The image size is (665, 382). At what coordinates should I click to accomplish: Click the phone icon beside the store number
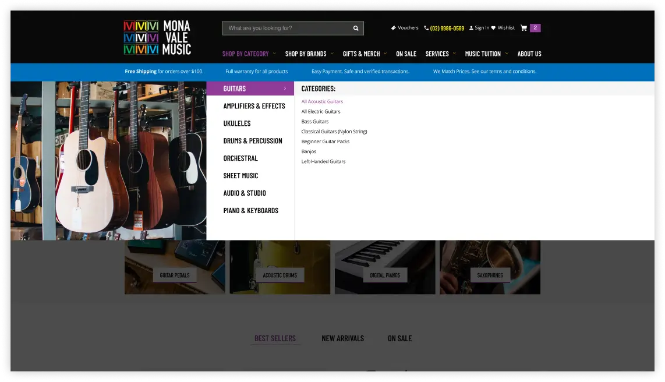pos(425,27)
